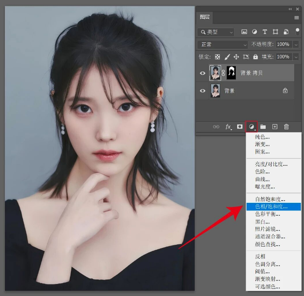
Task: Open Layers panel hamburger menu
Action: point(296,18)
